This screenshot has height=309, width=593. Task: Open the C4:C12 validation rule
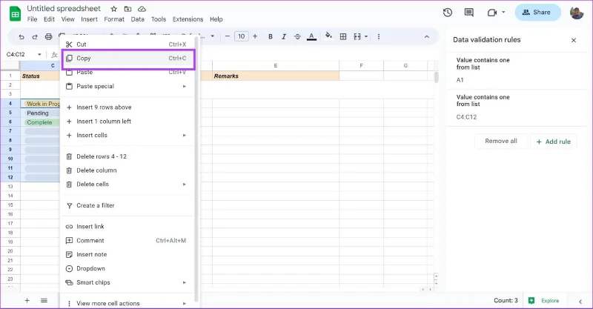pyautogui.click(x=516, y=107)
